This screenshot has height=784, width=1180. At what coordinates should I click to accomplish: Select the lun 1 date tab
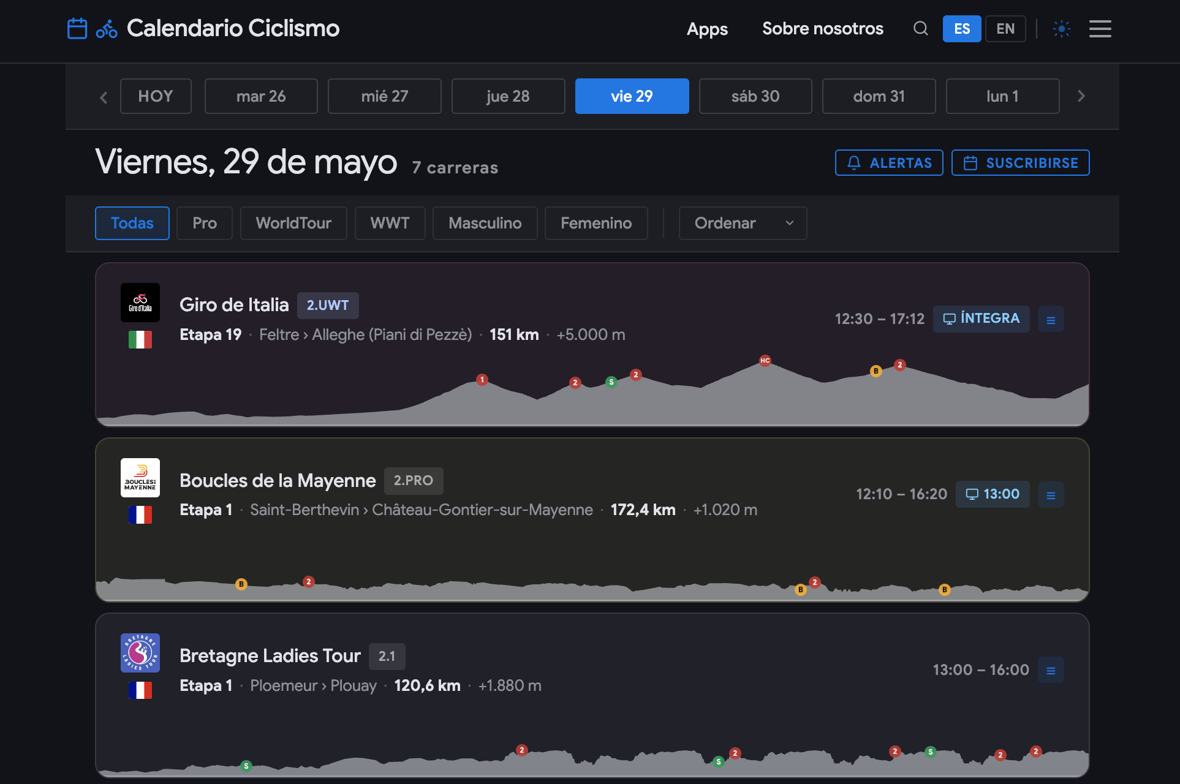(1002, 96)
